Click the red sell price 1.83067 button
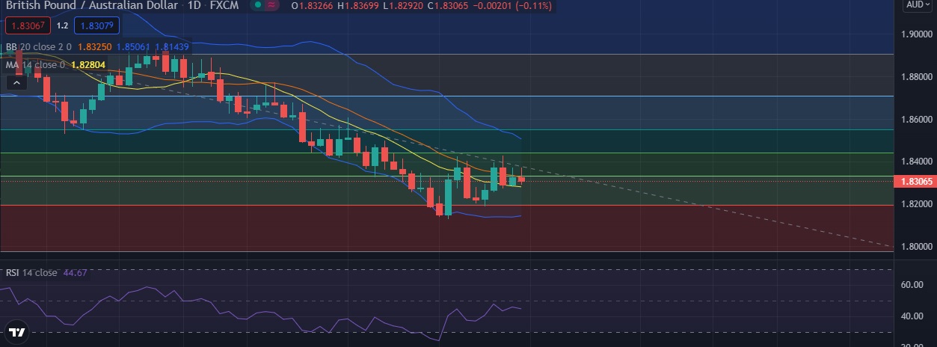Screen dimensions: 937x347 [28, 25]
